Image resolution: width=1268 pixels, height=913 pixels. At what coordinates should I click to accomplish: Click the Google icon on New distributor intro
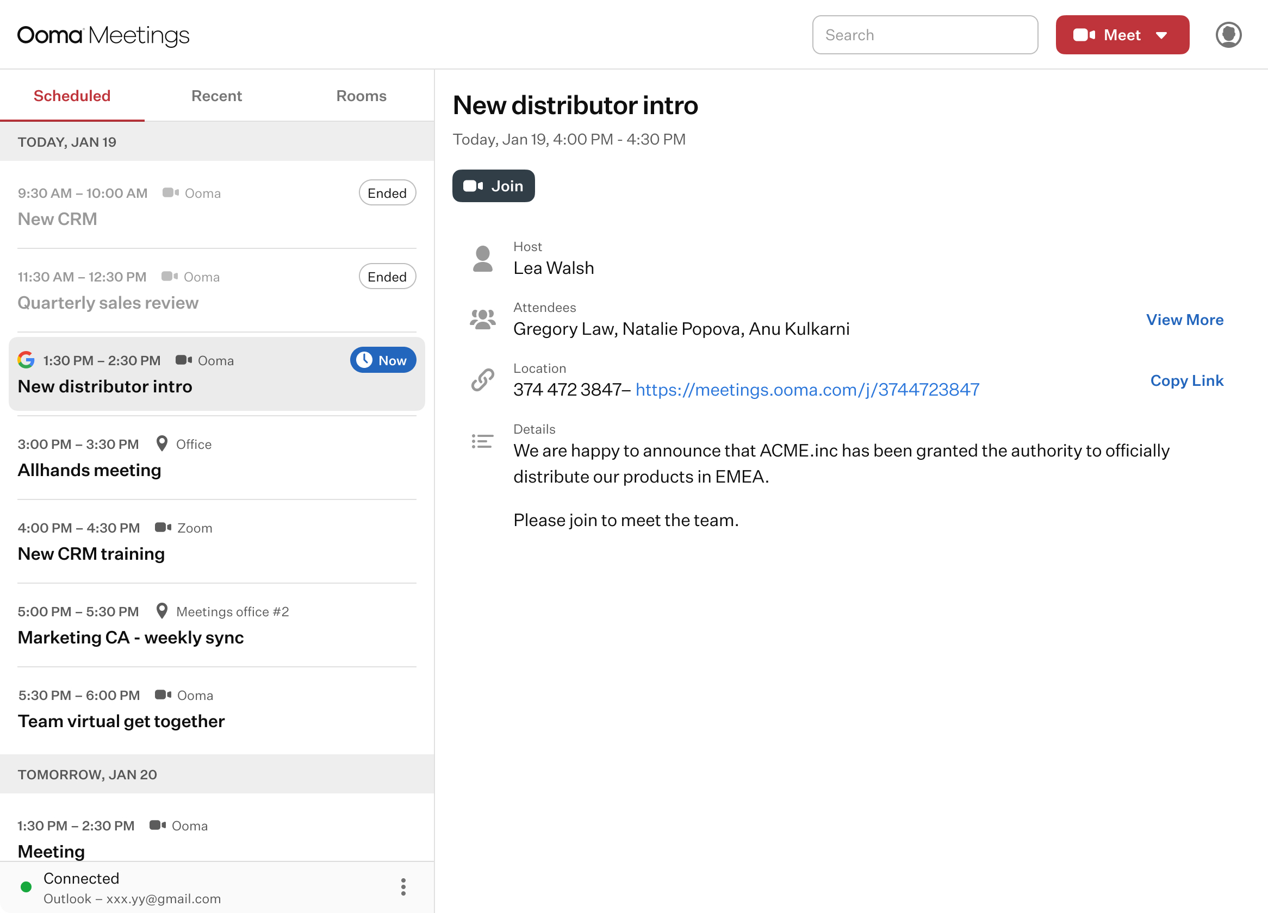[26, 360]
